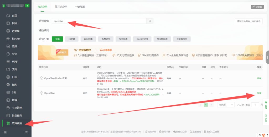Click >加入QQ交流群 link in OpenClaw row
The height and width of the screenshot is (137, 269).
pyautogui.click(x=152, y=95)
